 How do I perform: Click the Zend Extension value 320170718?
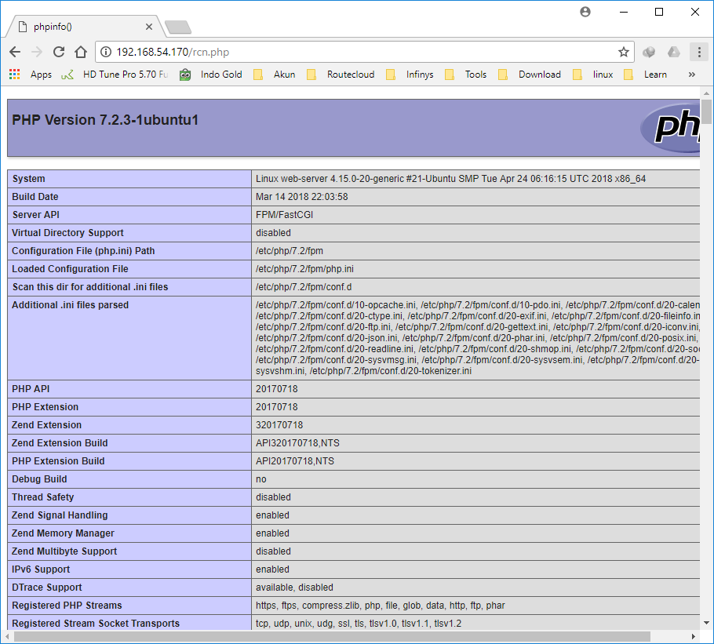[279, 424]
